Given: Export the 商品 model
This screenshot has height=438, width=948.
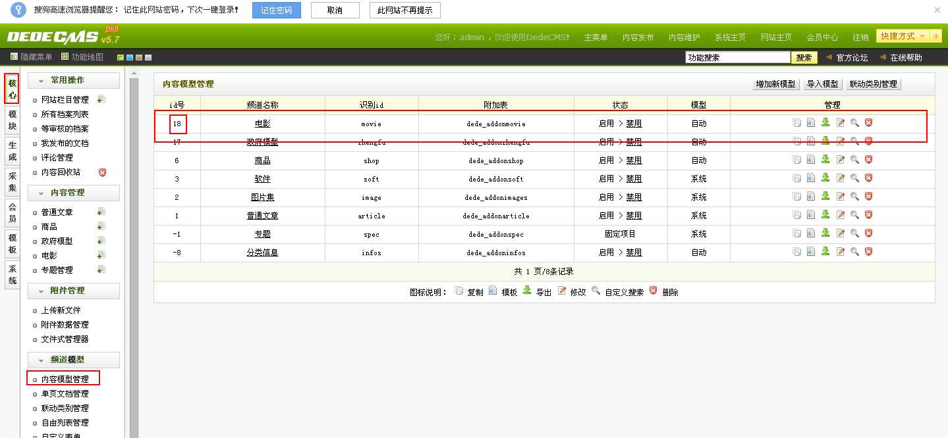Looking at the screenshot, I should click(825, 160).
